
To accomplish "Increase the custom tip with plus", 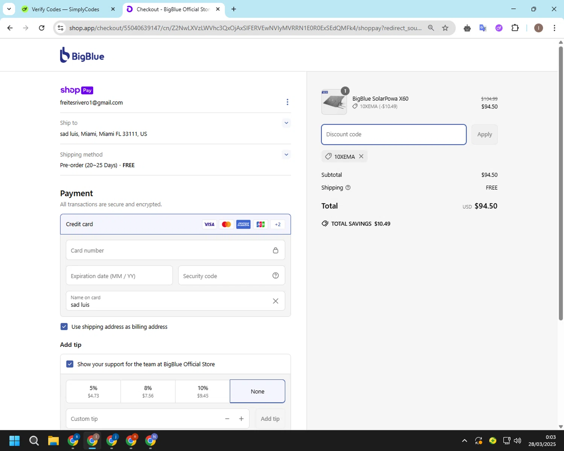I will click(x=241, y=419).
